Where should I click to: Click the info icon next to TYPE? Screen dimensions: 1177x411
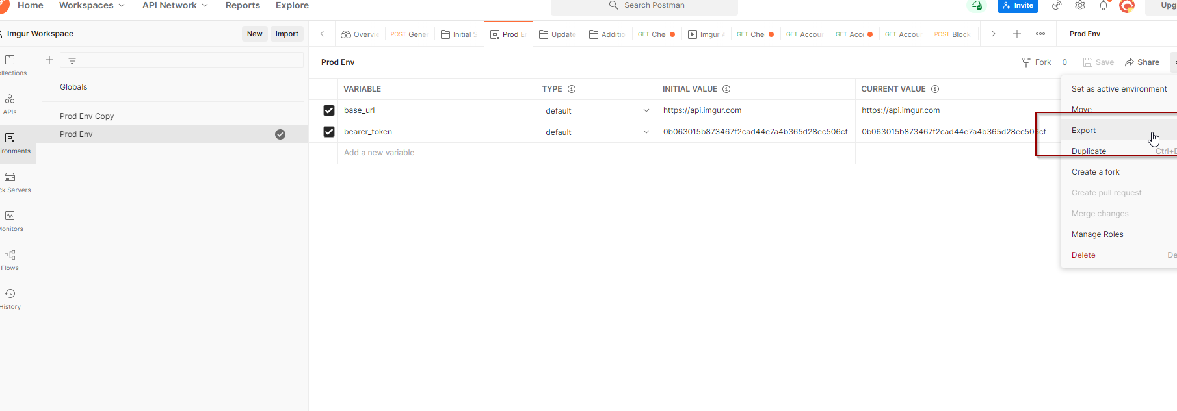click(572, 89)
